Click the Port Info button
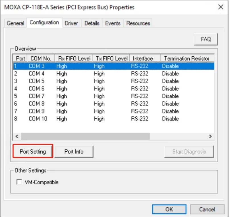 74,152
